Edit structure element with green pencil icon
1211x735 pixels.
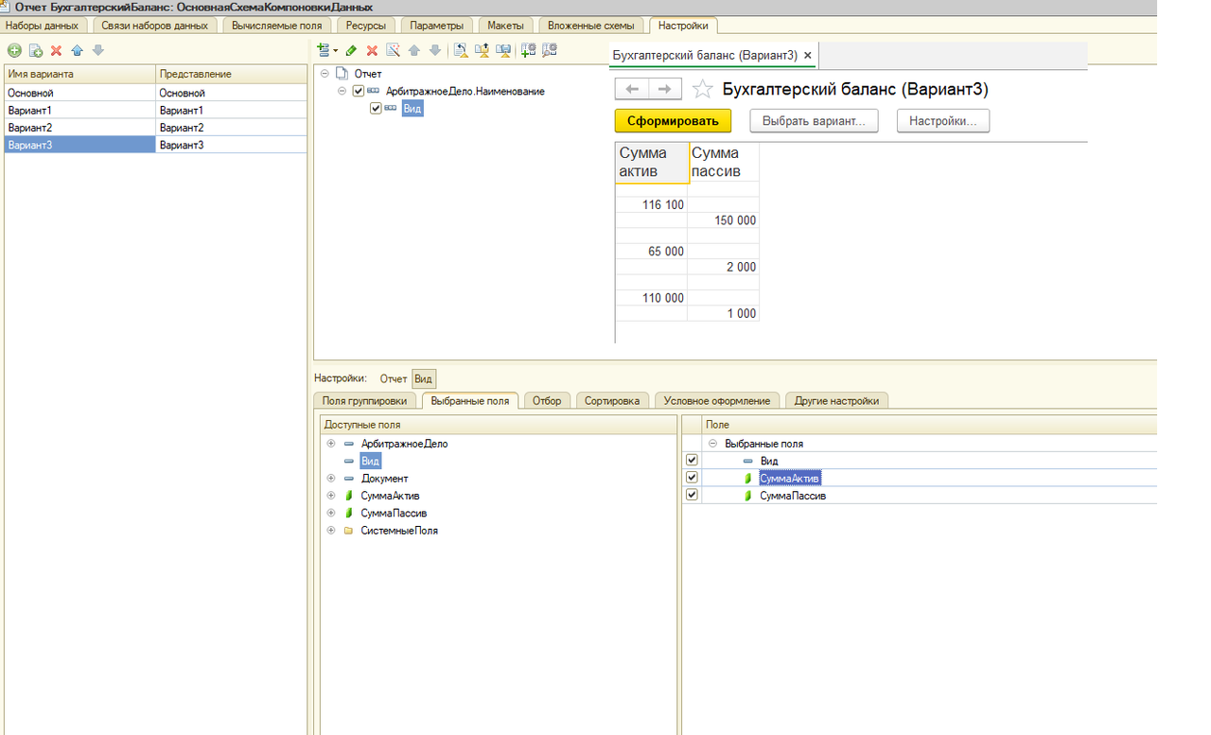[x=352, y=50]
